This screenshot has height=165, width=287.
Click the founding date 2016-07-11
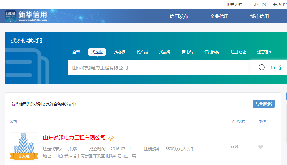121,149
